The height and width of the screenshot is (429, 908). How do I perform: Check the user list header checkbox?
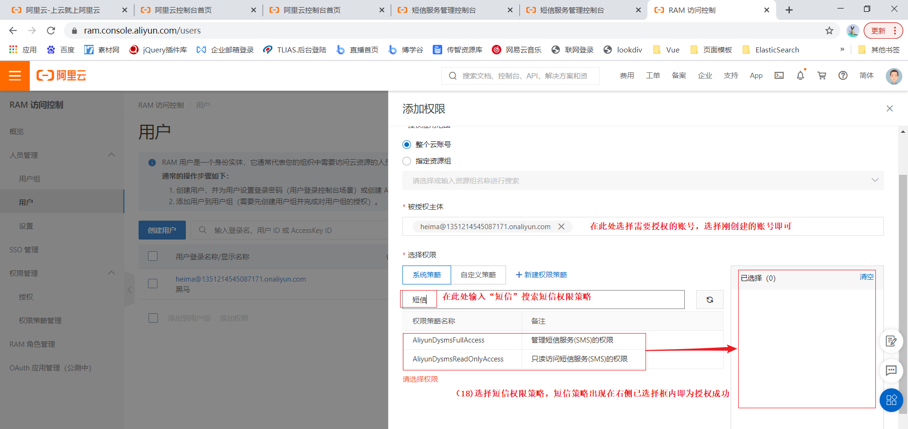(153, 256)
